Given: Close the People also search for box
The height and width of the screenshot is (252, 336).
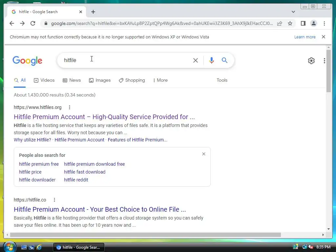Looking at the screenshot, I should (x=203, y=154).
